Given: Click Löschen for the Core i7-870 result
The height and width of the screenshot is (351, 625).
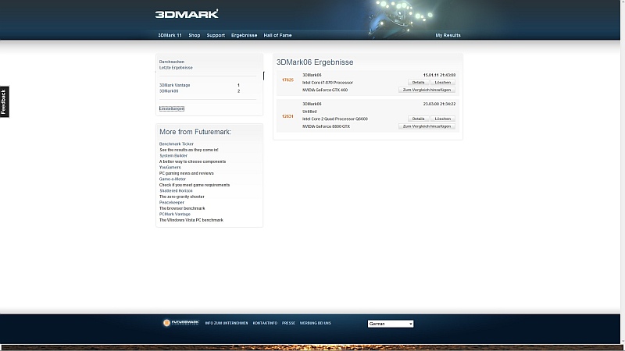Looking at the screenshot, I should pos(443,83).
